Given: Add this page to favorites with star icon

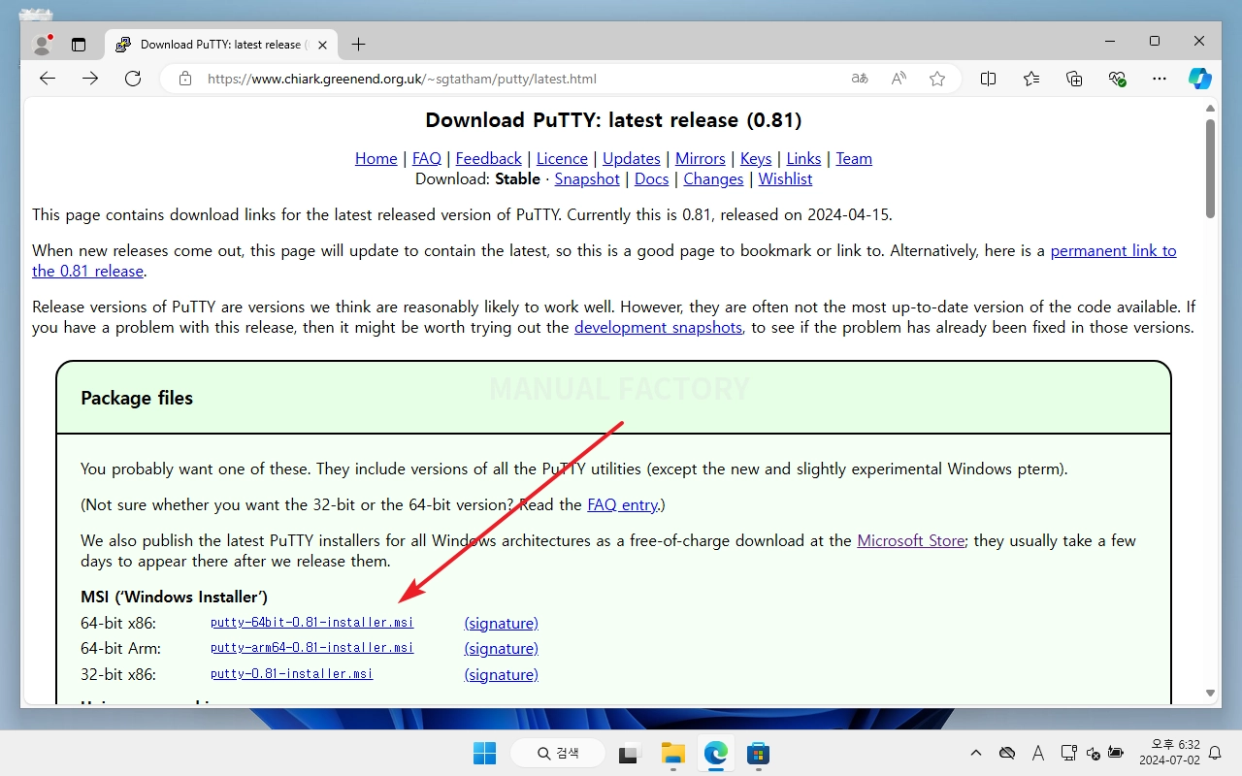Looking at the screenshot, I should tap(936, 79).
